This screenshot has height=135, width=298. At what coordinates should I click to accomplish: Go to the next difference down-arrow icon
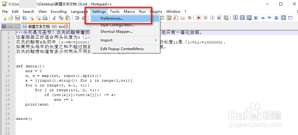[x=270, y=18]
